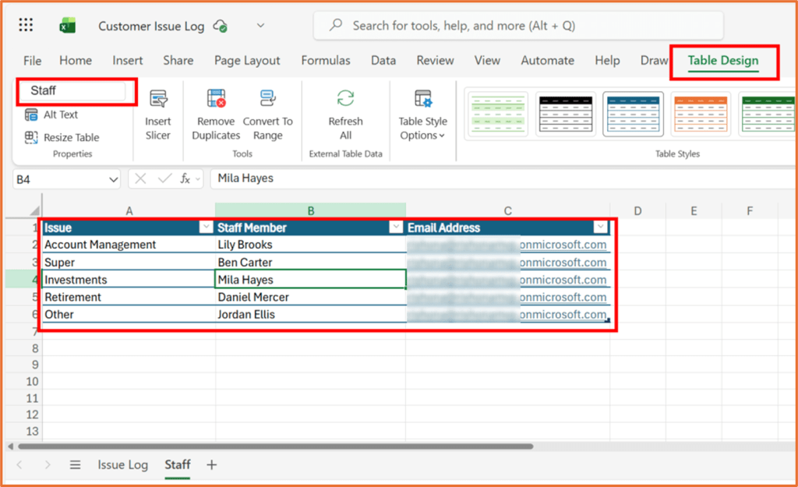798x487 pixels.
Task: Switch to the Formulas ribbon tab
Action: (x=325, y=60)
